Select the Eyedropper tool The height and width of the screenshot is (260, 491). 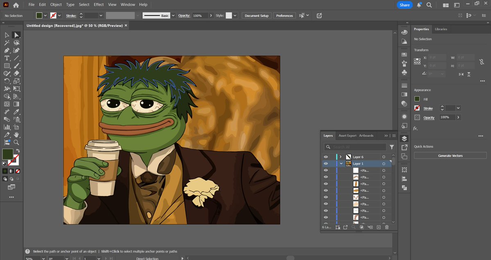[16, 112]
